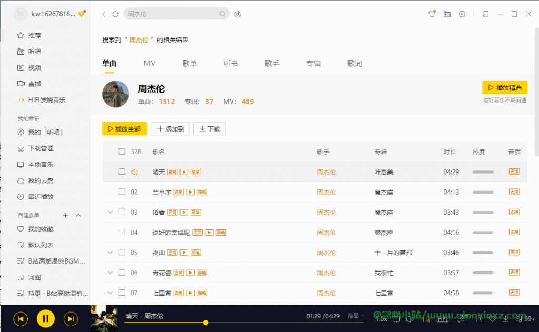This screenshot has height=332, width=539.
Task: Play the previous track
Action: tap(21, 319)
